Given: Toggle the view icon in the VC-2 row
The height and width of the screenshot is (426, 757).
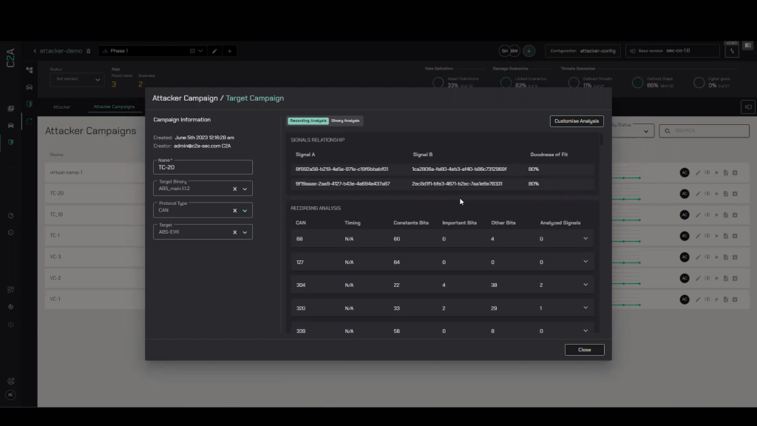Looking at the screenshot, I should coord(707,278).
